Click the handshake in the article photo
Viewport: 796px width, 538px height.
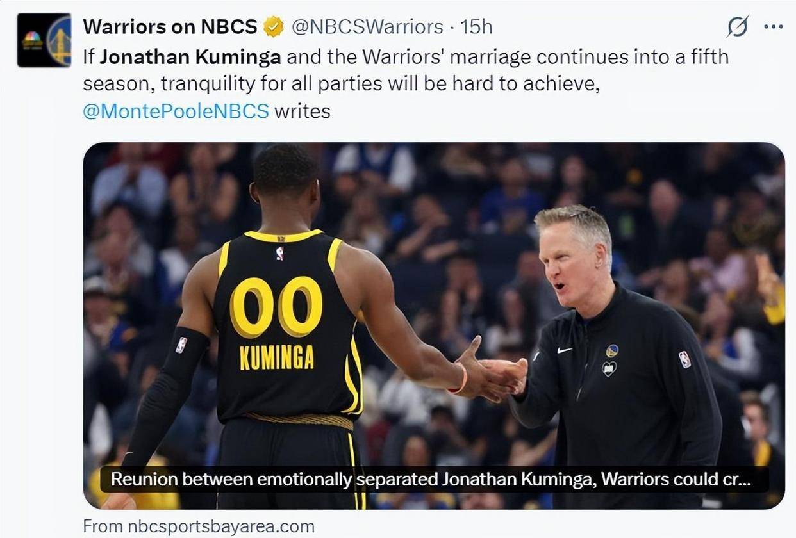click(x=495, y=373)
